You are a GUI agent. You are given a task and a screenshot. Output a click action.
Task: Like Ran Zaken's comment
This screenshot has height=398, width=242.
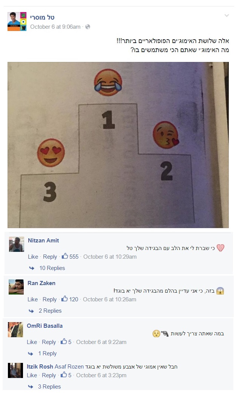click(x=32, y=299)
